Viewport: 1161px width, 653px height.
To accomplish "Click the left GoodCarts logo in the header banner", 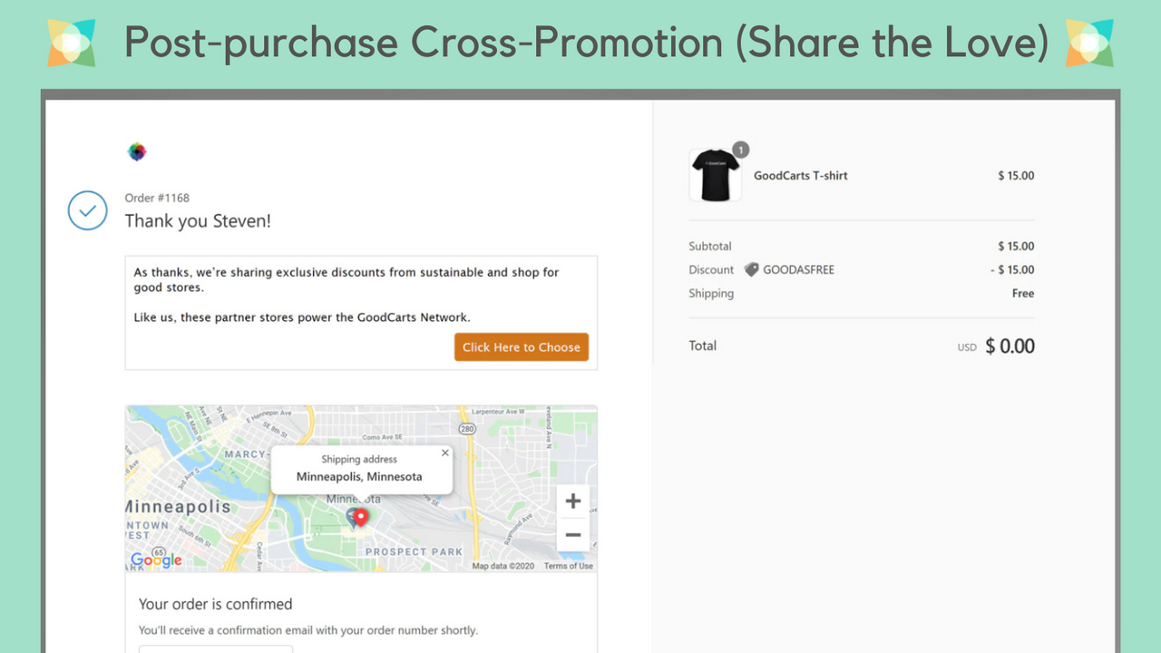I will point(72,42).
